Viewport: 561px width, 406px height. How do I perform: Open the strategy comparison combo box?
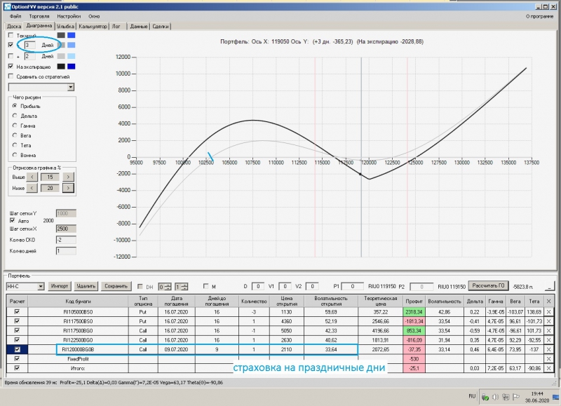pyautogui.click(x=41, y=87)
